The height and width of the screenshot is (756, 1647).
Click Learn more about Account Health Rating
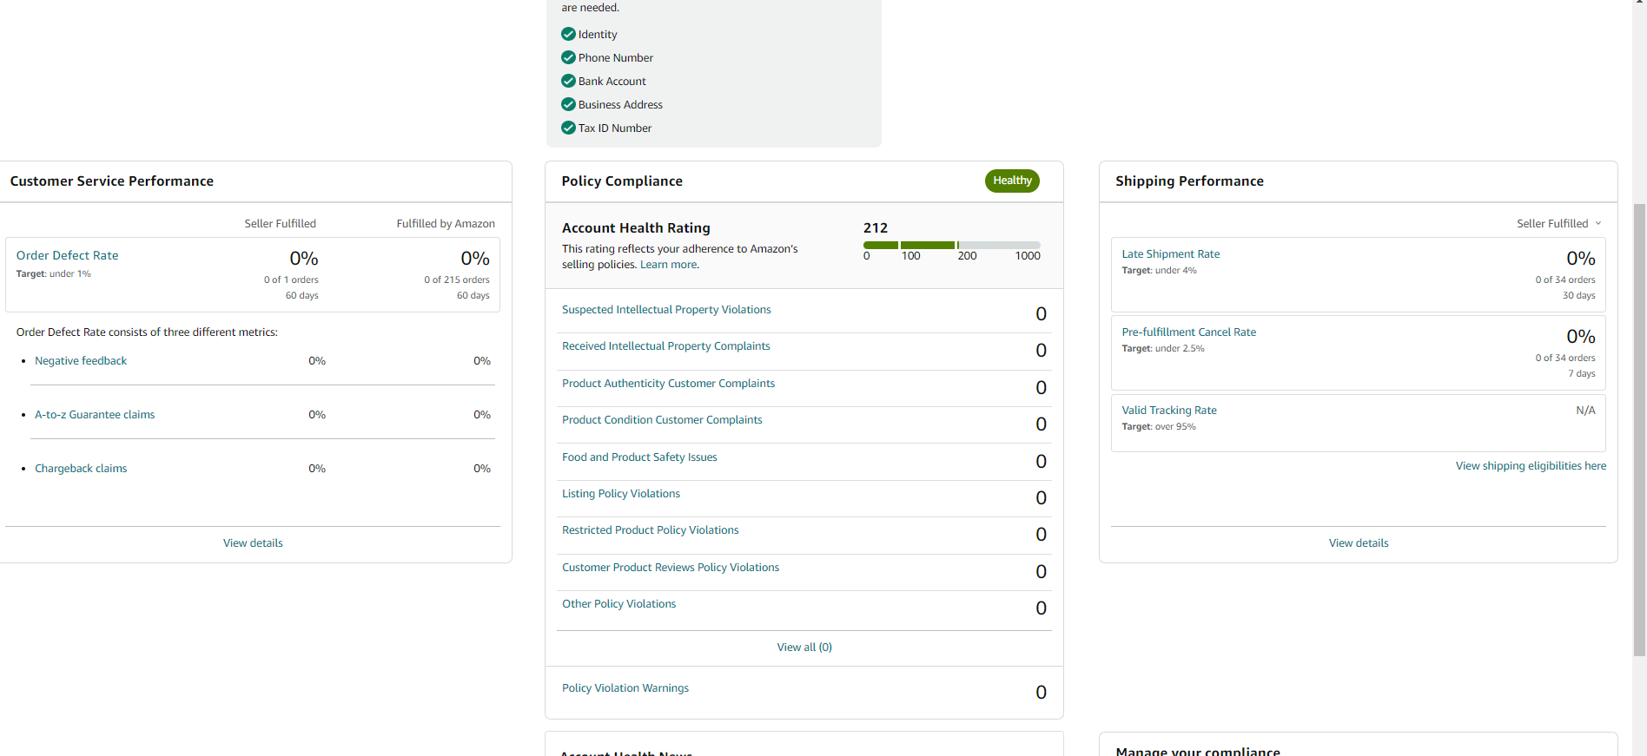click(668, 265)
